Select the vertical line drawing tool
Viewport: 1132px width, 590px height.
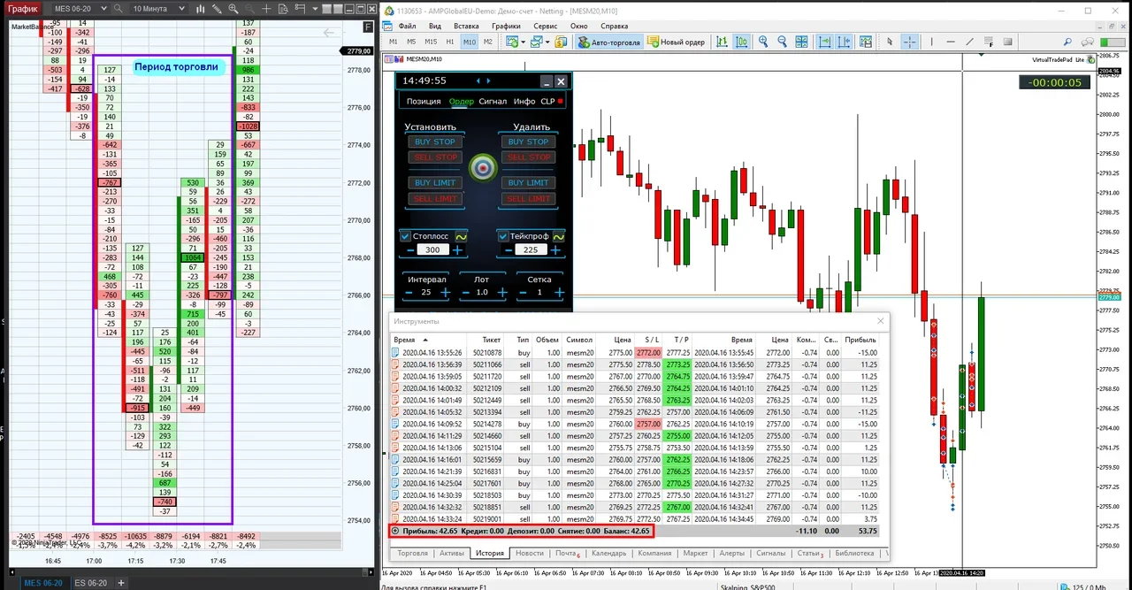pyautogui.click(x=931, y=42)
